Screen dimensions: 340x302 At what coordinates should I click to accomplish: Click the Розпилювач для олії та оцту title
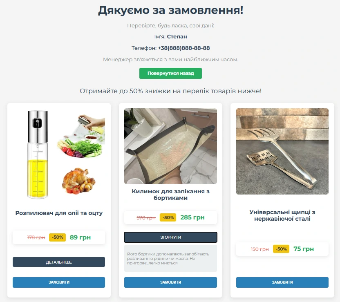(x=59, y=213)
